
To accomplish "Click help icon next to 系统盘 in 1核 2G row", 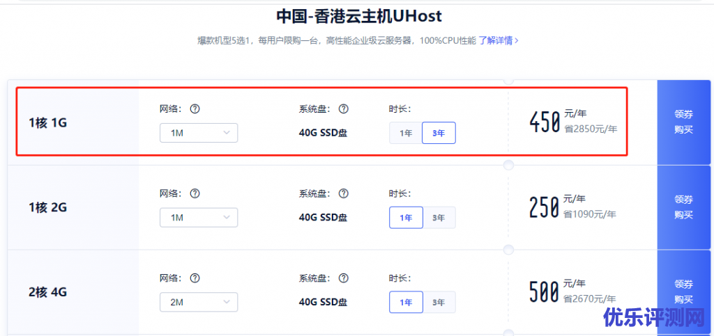I will (x=344, y=193).
